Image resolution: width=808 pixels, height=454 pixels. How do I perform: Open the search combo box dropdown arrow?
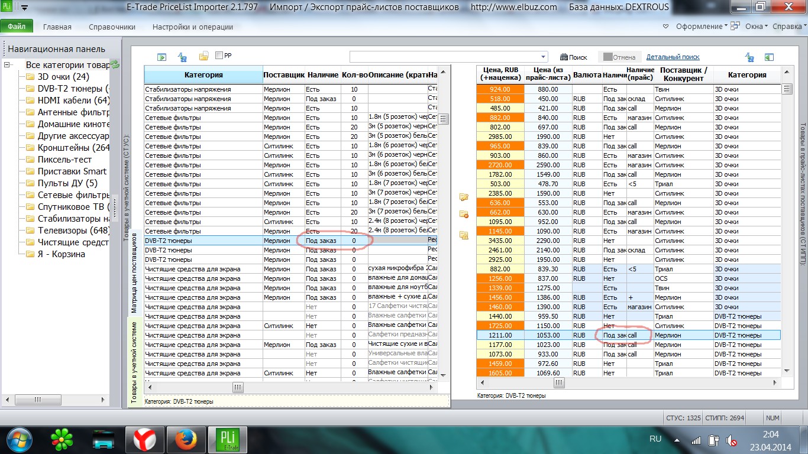[x=544, y=57]
